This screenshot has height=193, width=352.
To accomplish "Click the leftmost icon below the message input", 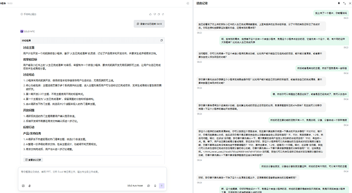I will tap(23, 186).
